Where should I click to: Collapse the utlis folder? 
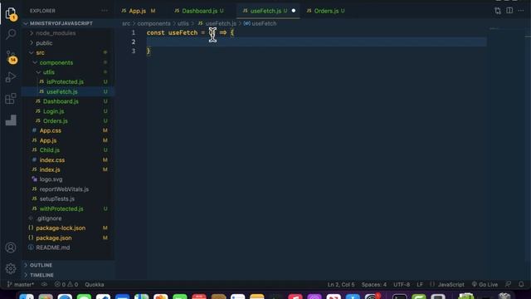point(48,72)
